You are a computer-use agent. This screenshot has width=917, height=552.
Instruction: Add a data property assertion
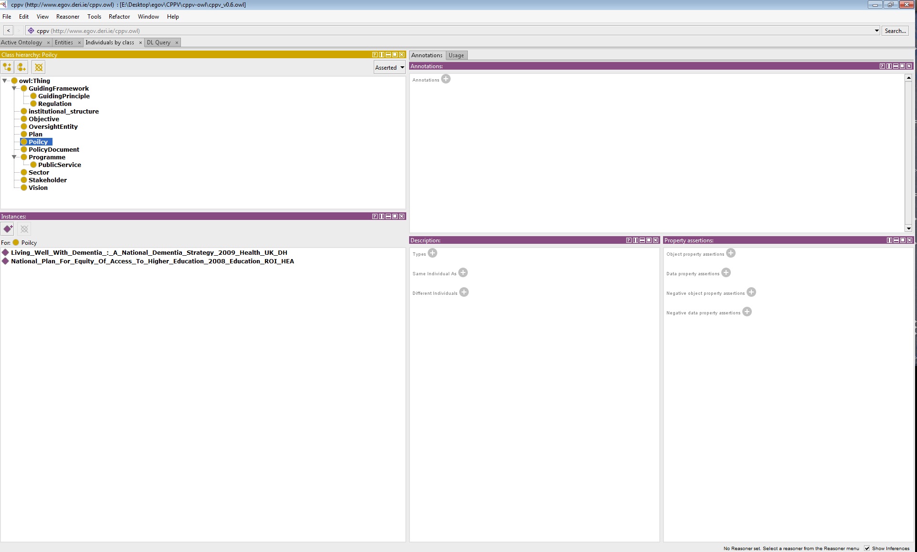(x=726, y=273)
